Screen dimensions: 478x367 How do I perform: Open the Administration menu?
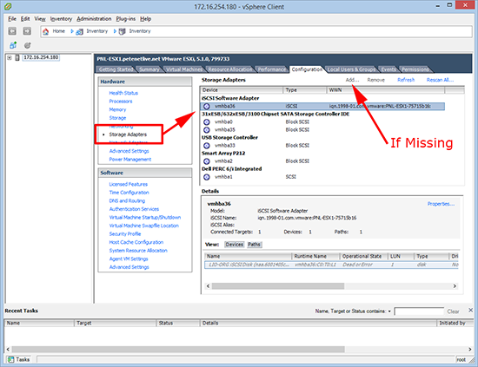click(x=94, y=19)
